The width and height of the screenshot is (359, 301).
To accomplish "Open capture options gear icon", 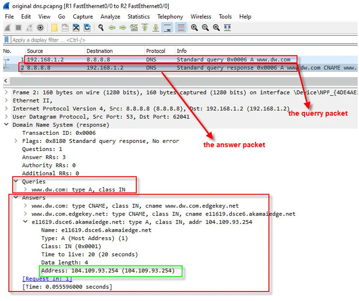I will [40, 28].
